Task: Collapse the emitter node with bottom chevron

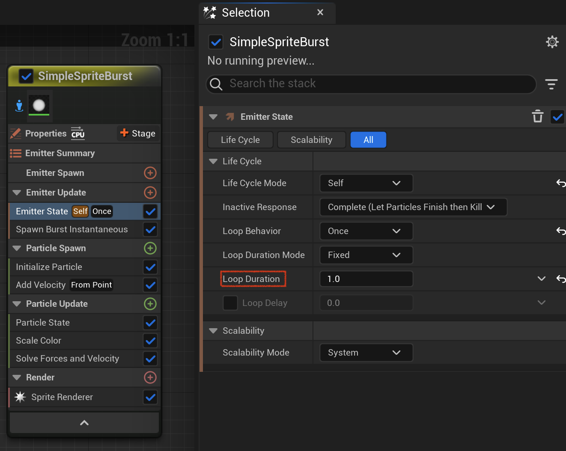Action: [x=84, y=423]
